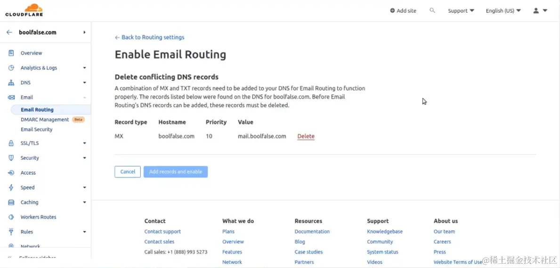This screenshot has width=560, height=268.
Task: Go to Overview in the sidebar
Action: [31, 53]
